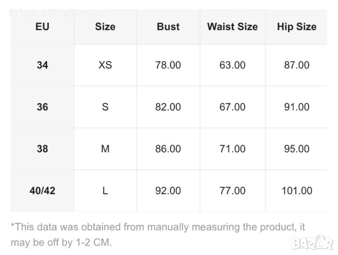The width and height of the screenshot is (338, 255).
Task: Select the Size column header
Action: click(105, 27)
